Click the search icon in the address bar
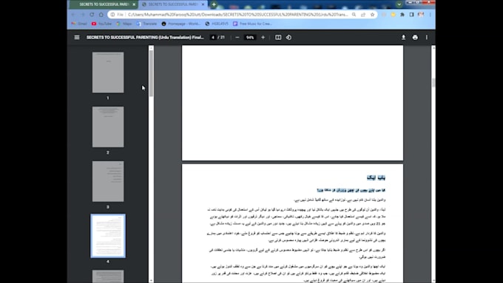The height and width of the screenshot is (283, 503). point(354,15)
